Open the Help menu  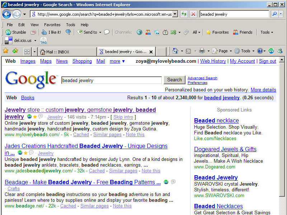[85, 25]
